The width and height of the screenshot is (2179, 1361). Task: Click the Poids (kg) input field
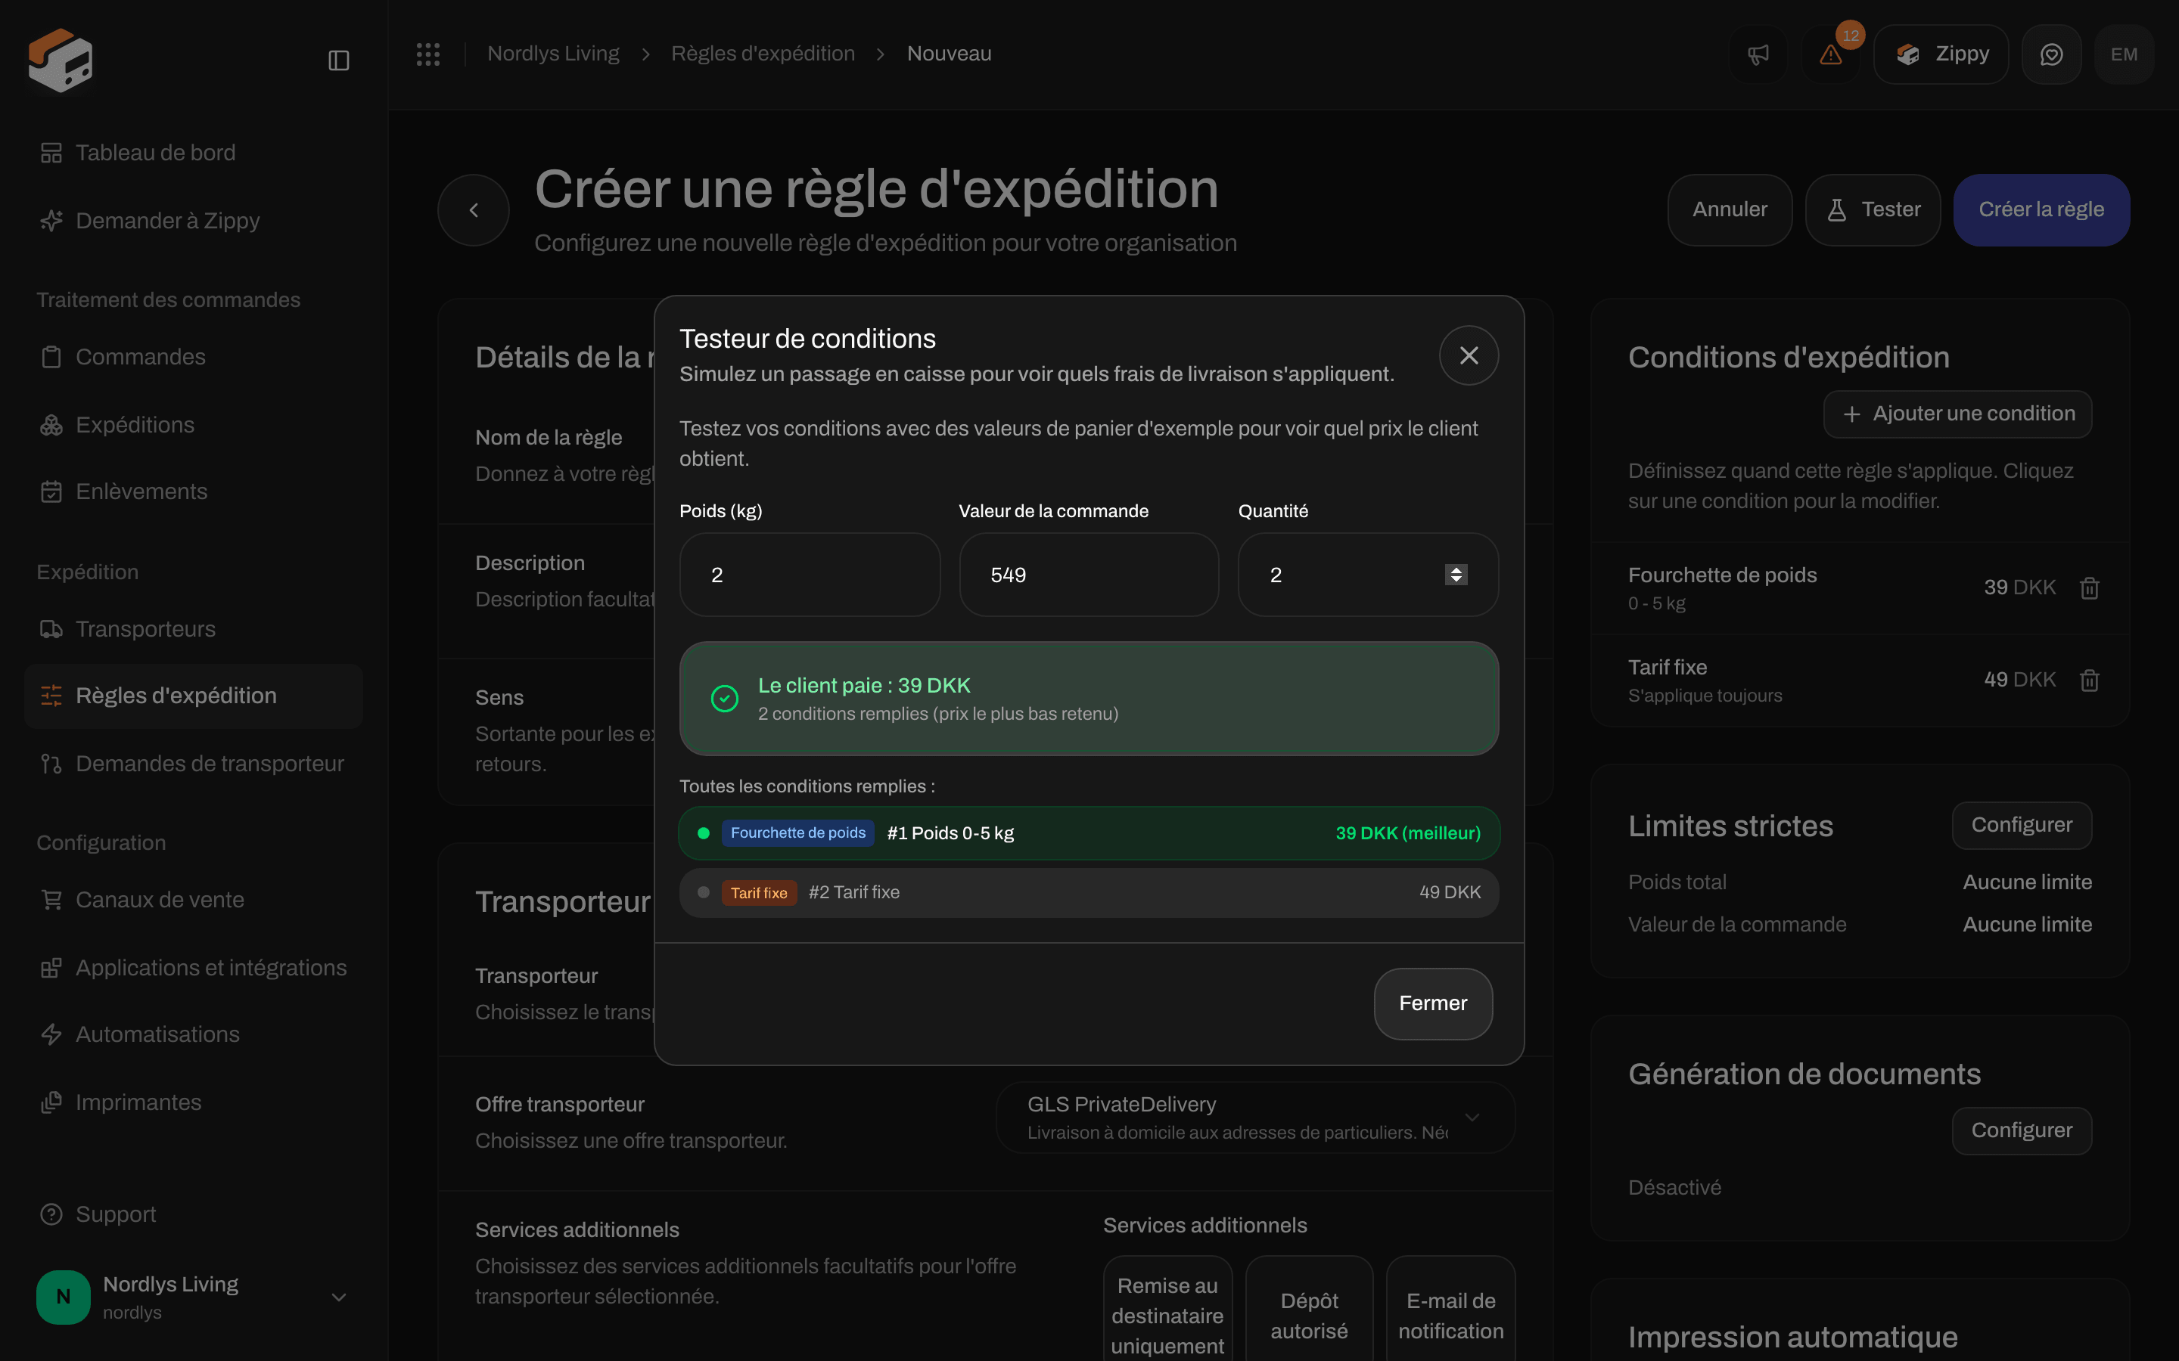click(810, 575)
